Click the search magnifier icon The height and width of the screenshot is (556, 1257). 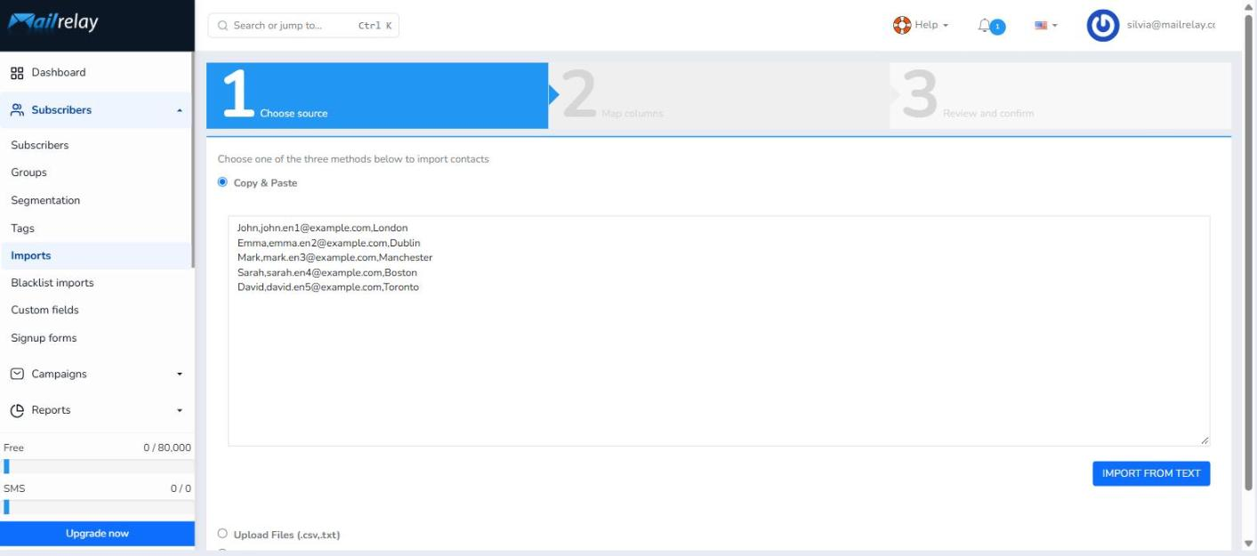pos(222,26)
